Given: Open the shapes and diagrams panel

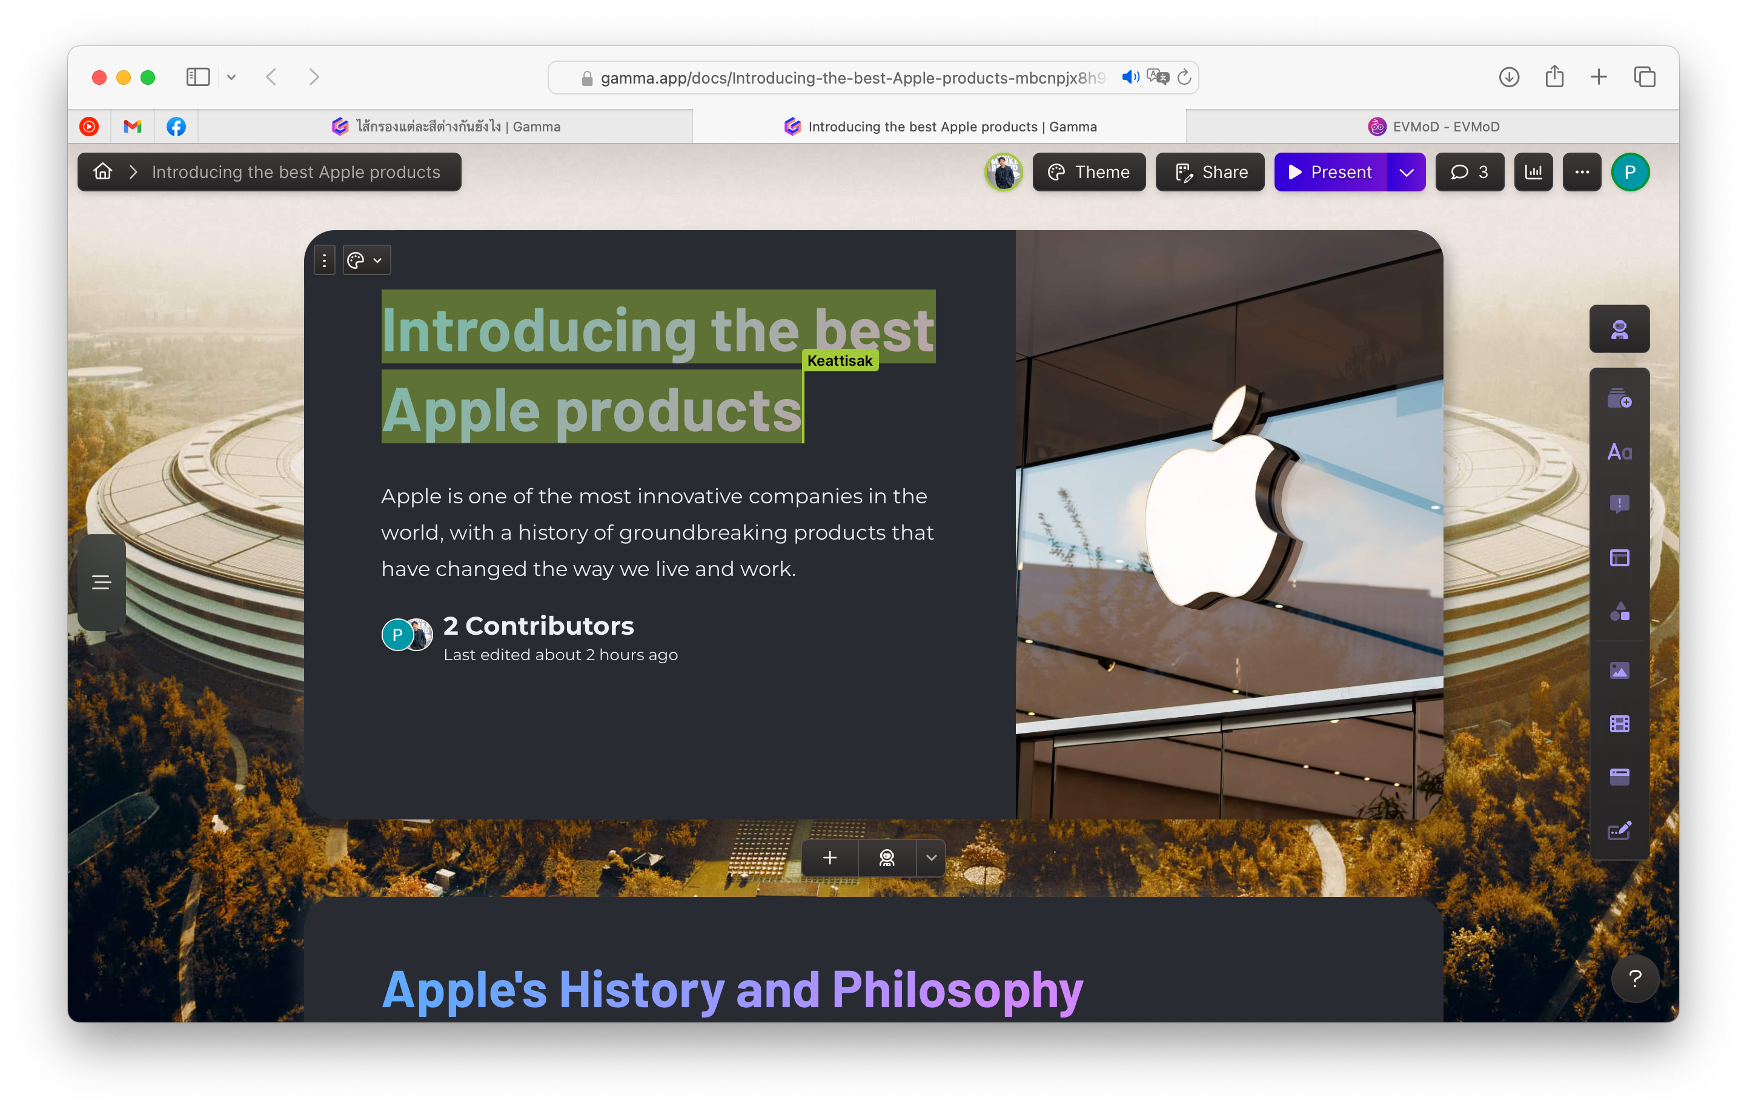Looking at the screenshot, I should click(x=1619, y=612).
